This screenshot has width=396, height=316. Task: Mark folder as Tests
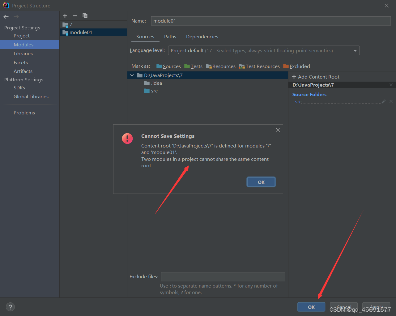pyautogui.click(x=193, y=66)
